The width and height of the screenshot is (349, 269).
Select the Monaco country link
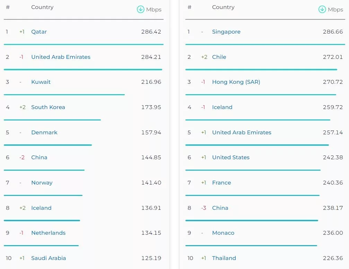click(223, 233)
